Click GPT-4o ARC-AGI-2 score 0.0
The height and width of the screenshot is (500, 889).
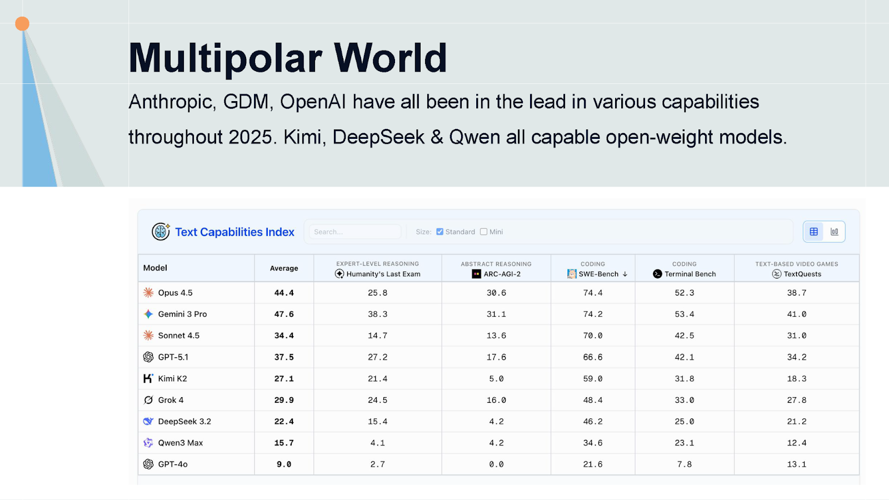(x=496, y=464)
